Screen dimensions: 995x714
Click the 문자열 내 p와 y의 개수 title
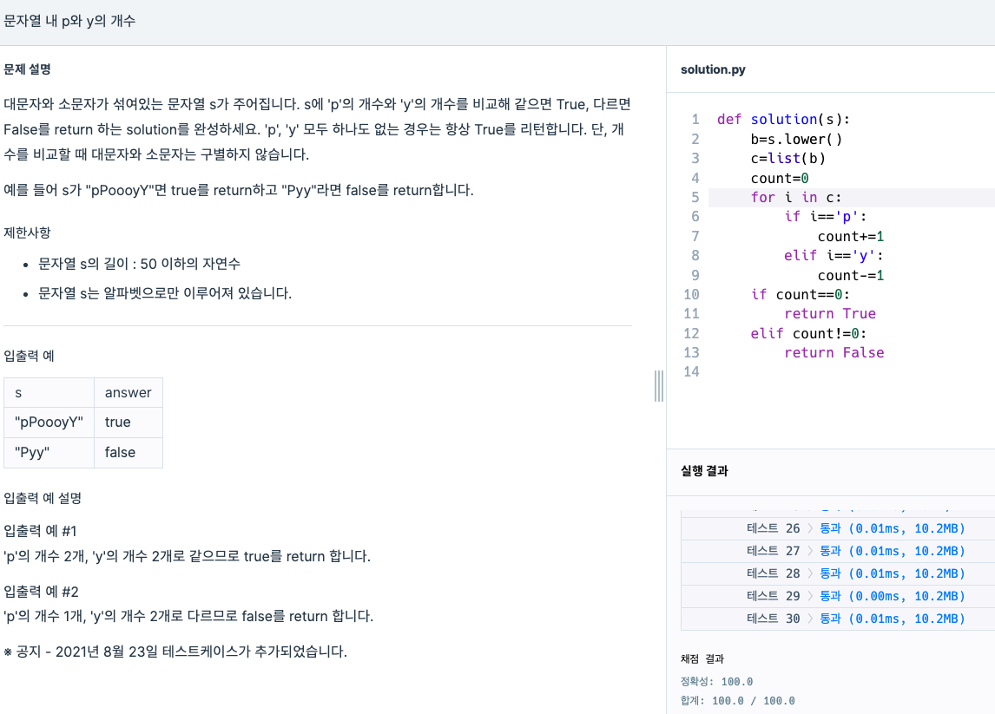(x=69, y=21)
